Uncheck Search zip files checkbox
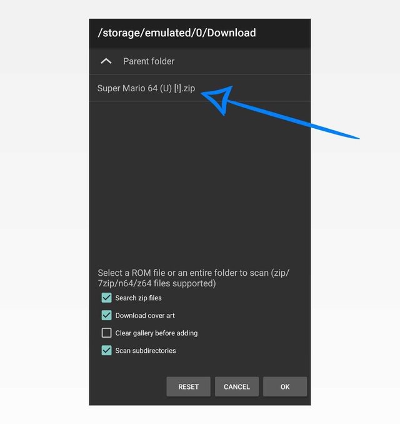Screen dimensions: 400x424 click(106, 298)
